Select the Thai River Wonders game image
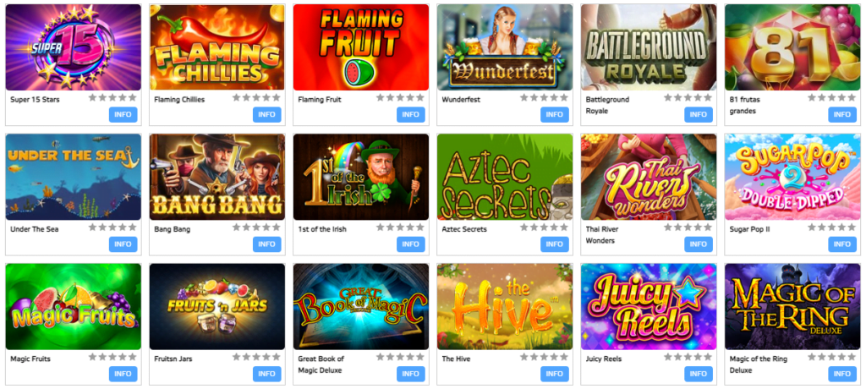 tap(649, 177)
